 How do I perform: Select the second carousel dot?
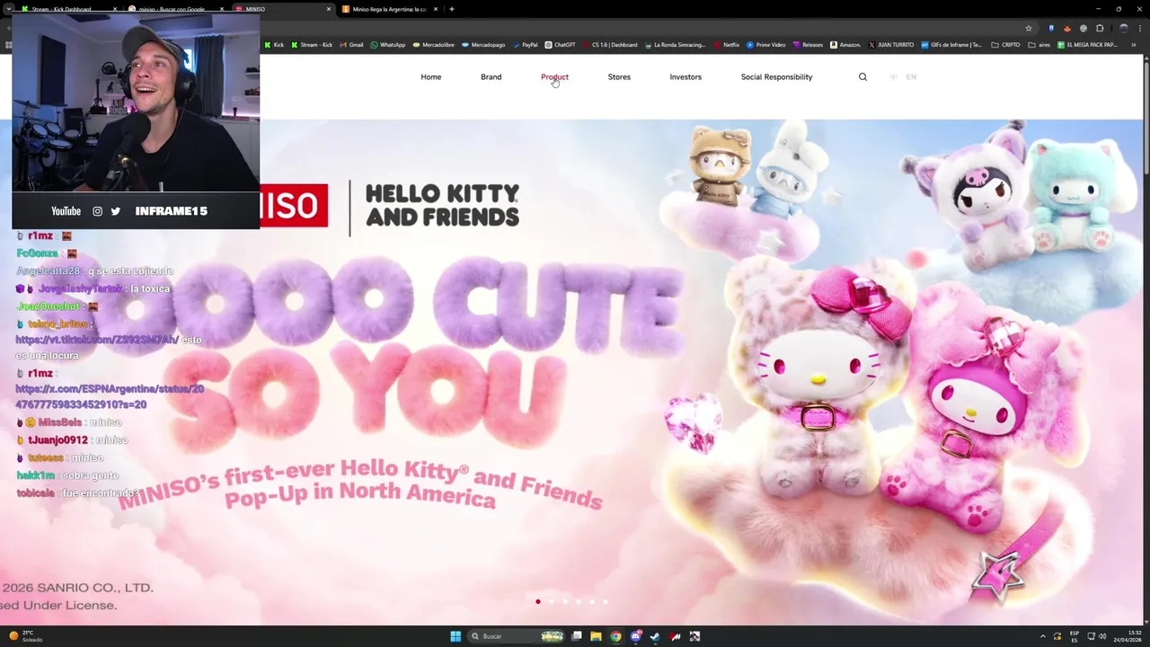(x=551, y=601)
